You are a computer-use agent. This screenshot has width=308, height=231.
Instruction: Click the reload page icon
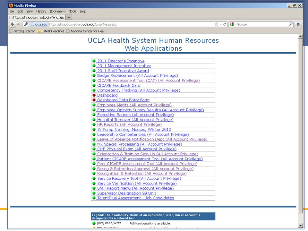click(225, 24)
